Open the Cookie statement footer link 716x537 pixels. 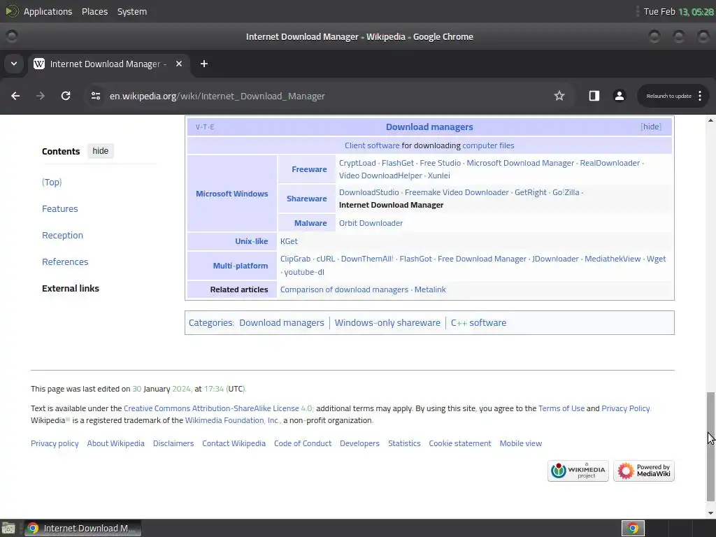460,443
